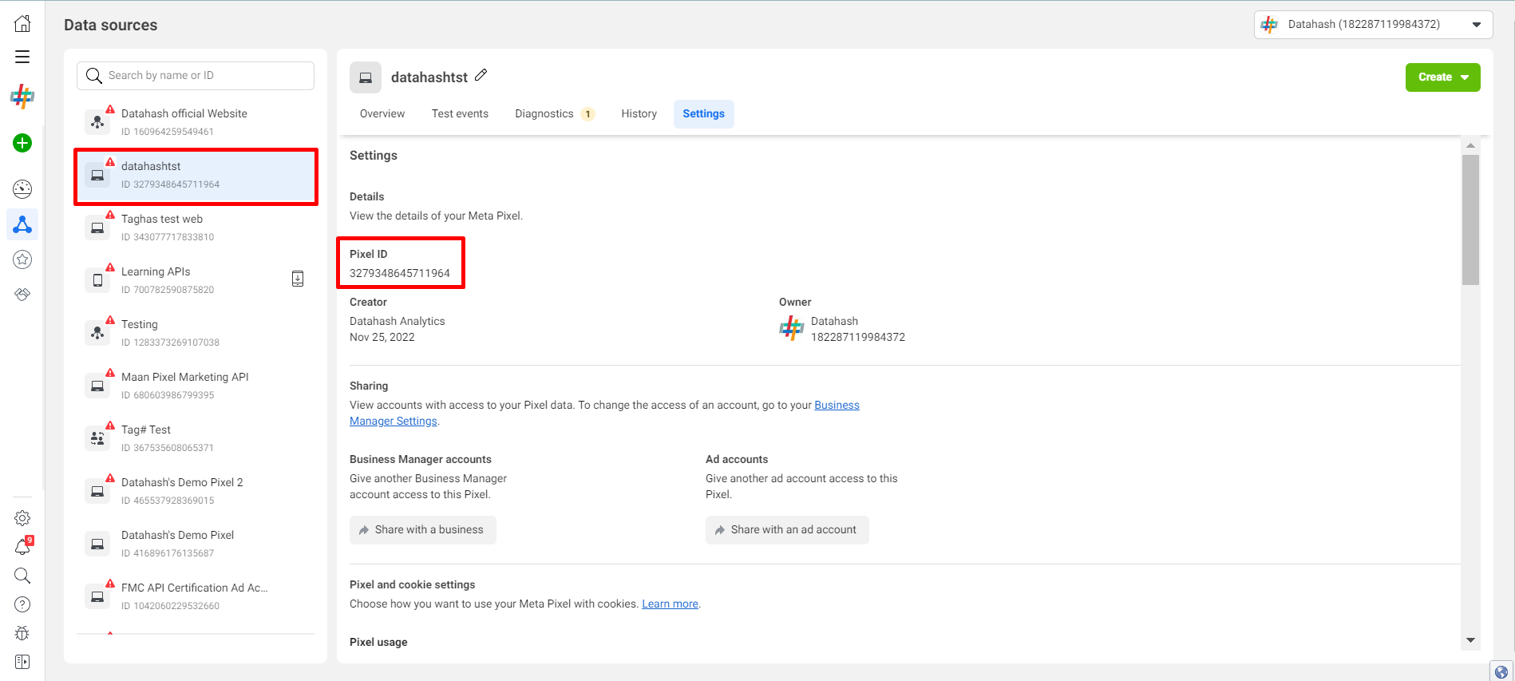Select FMC API Certification Ad Ac... source
This screenshot has height=681, width=1515.
(x=196, y=596)
